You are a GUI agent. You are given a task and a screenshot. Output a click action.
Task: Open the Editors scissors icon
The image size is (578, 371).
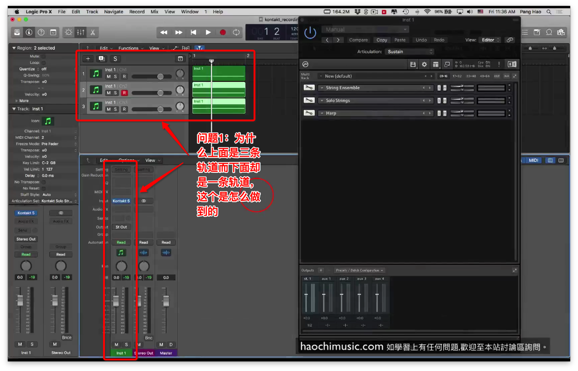click(x=92, y=32)
